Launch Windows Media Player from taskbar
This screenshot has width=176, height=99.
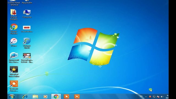click(45, 97)
